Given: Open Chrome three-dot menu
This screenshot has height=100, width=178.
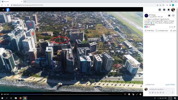Looking at the screenshot, I should pyautogui.click(x=176, y=5).
